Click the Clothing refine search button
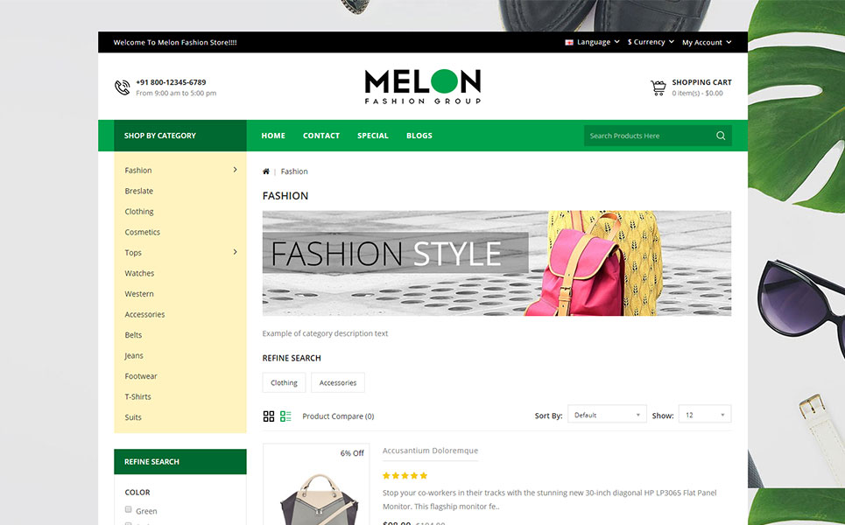The height and width of the screenshot is (525, 845). pos(284,382)
